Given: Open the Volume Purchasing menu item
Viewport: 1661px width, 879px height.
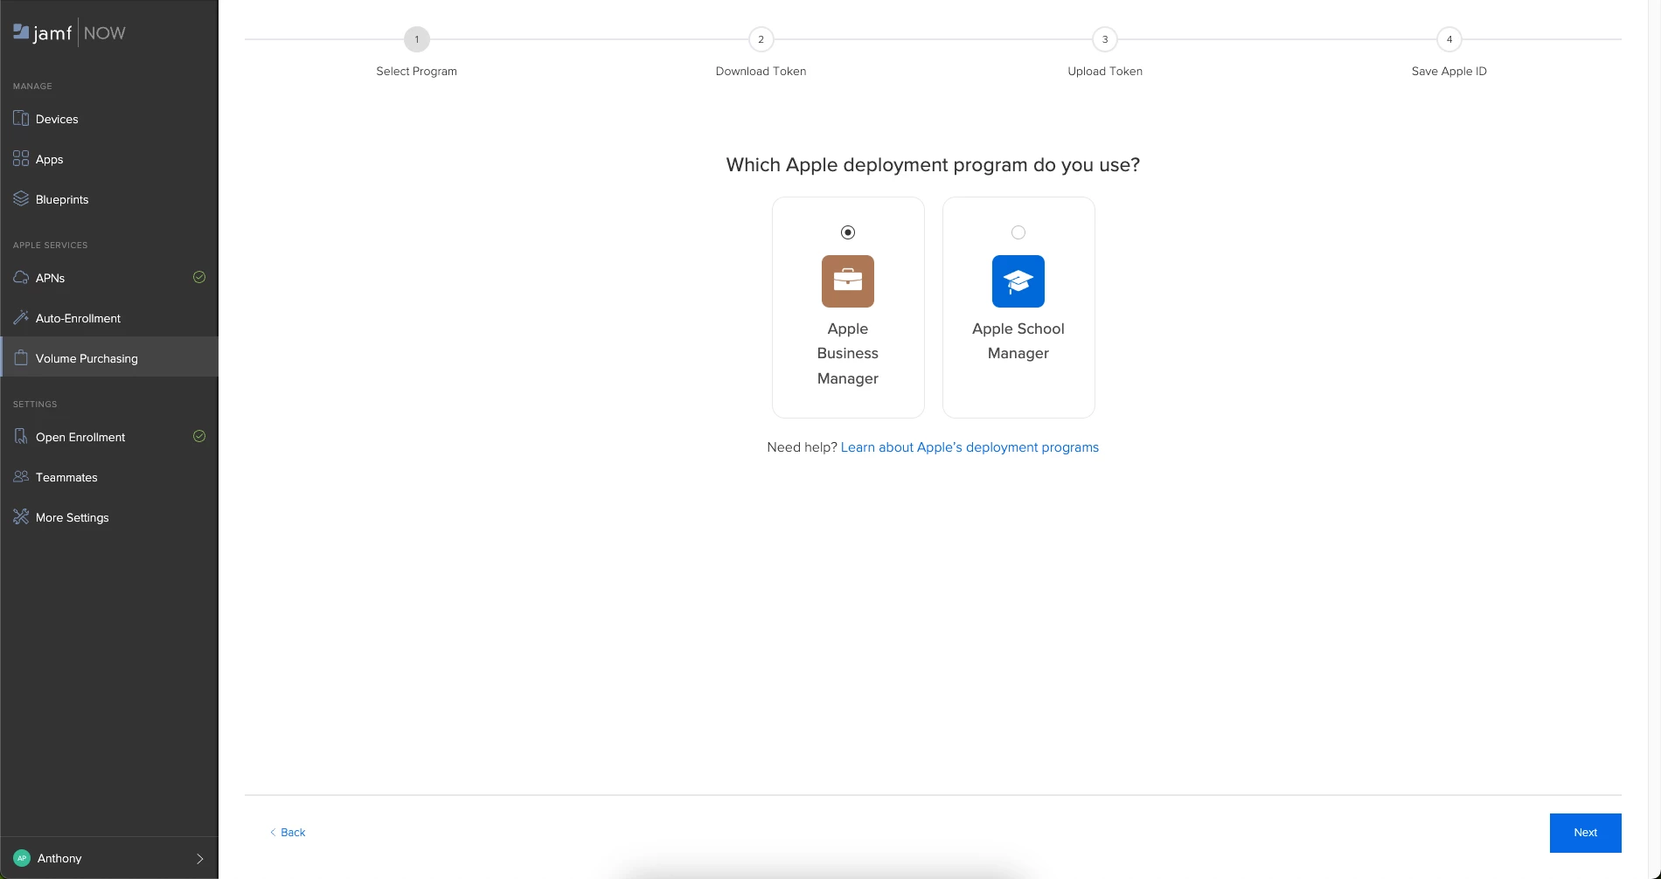Looking at the screenshot, I should tap(109, 358).
